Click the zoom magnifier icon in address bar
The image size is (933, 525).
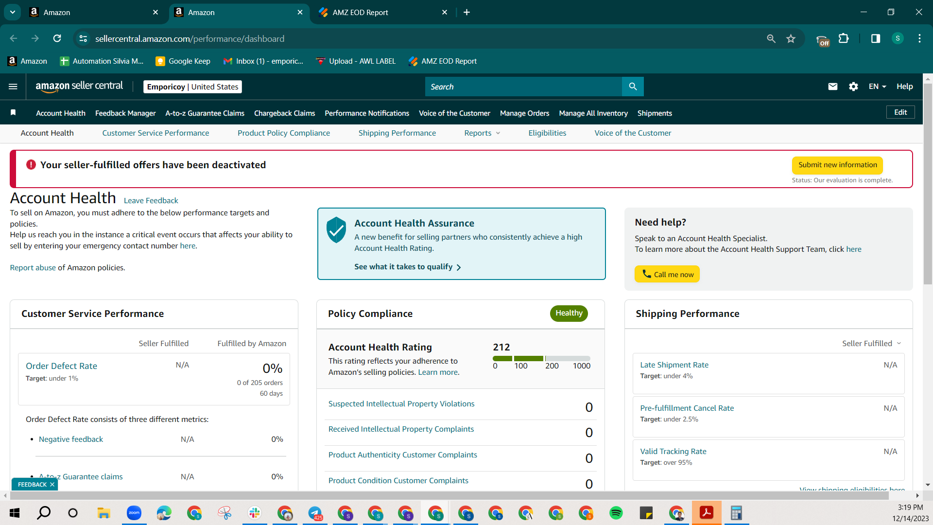pyautogui.click(x=771, y=38)
